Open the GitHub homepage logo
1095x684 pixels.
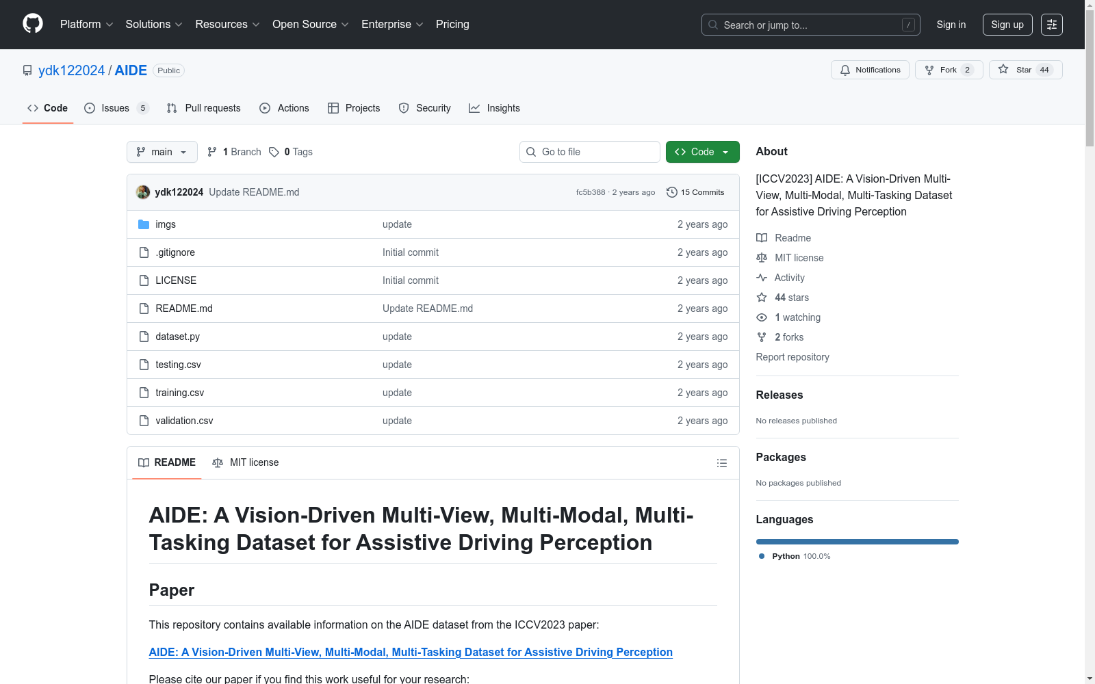[x=33, y=24]
